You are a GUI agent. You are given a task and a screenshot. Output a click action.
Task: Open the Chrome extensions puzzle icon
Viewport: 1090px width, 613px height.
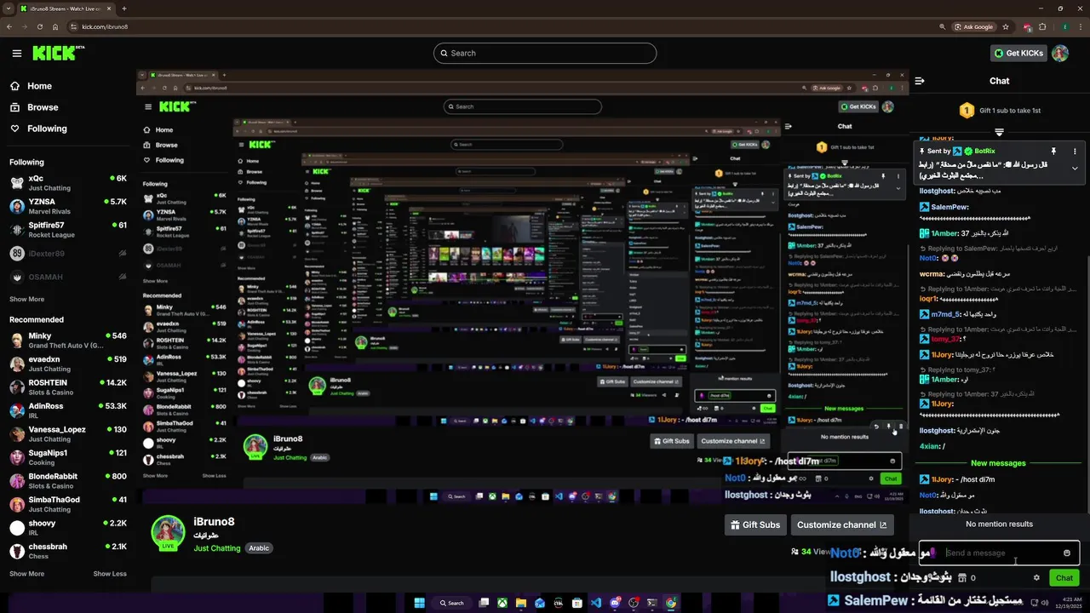click(x=1042, y=26)
